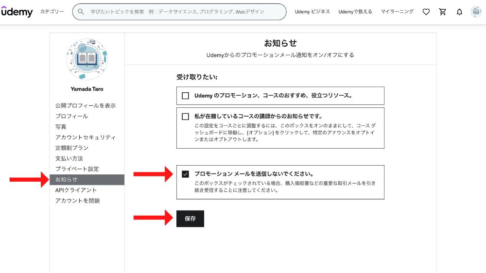Open the wishlist heart icon
This screenshot has height=273, width=486.
(x=426, y=12)
